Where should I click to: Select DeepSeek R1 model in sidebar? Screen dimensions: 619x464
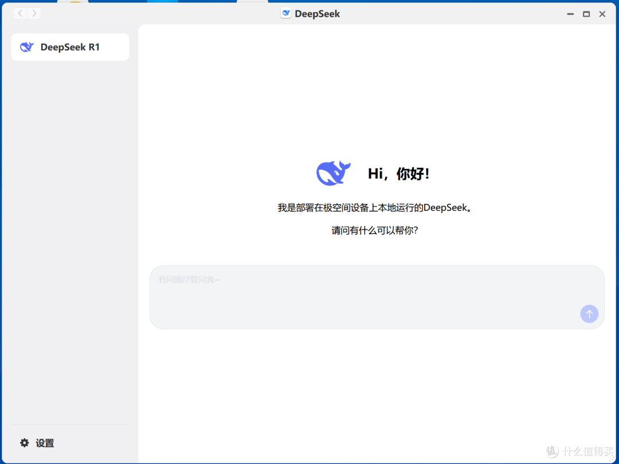[x=70, y=47]
